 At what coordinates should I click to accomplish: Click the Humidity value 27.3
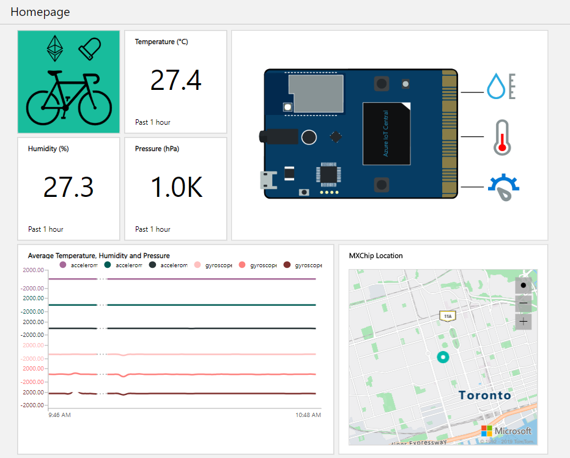(68, 187)
